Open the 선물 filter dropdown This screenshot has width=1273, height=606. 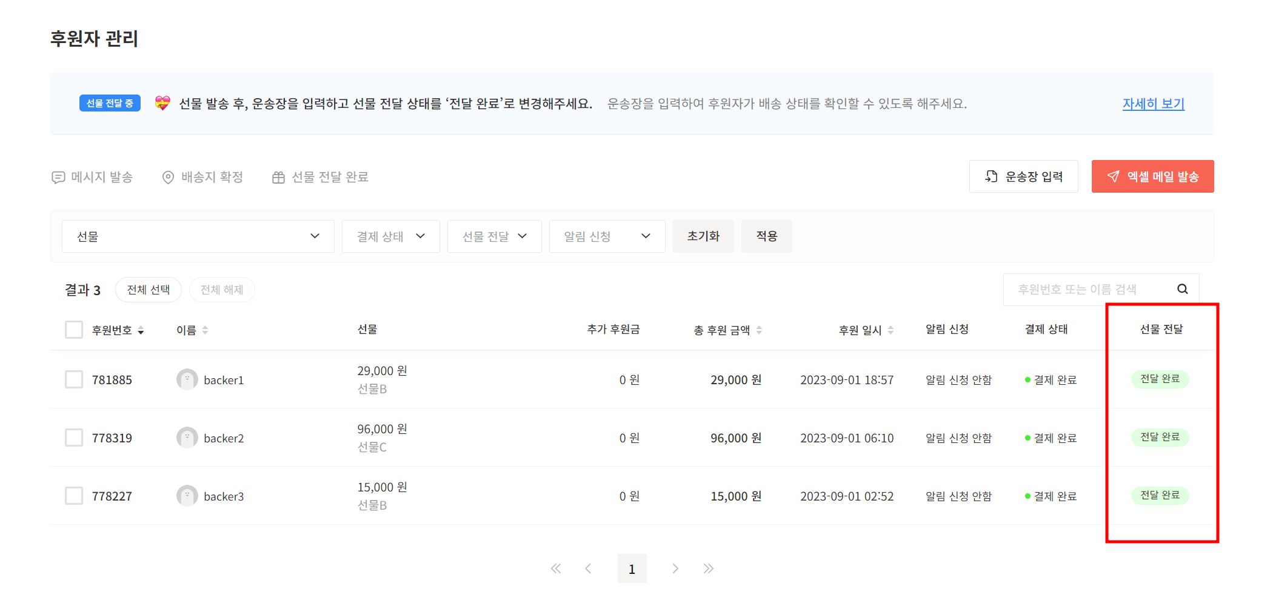198,236
